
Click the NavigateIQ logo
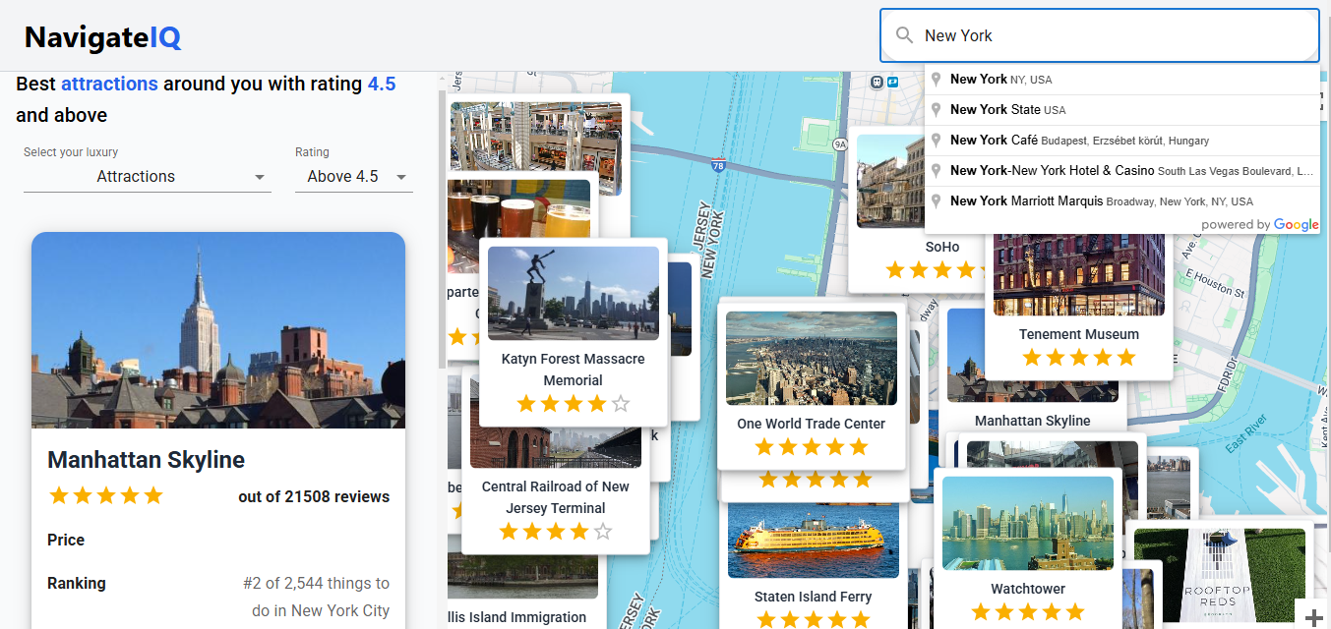click(102, 37)
